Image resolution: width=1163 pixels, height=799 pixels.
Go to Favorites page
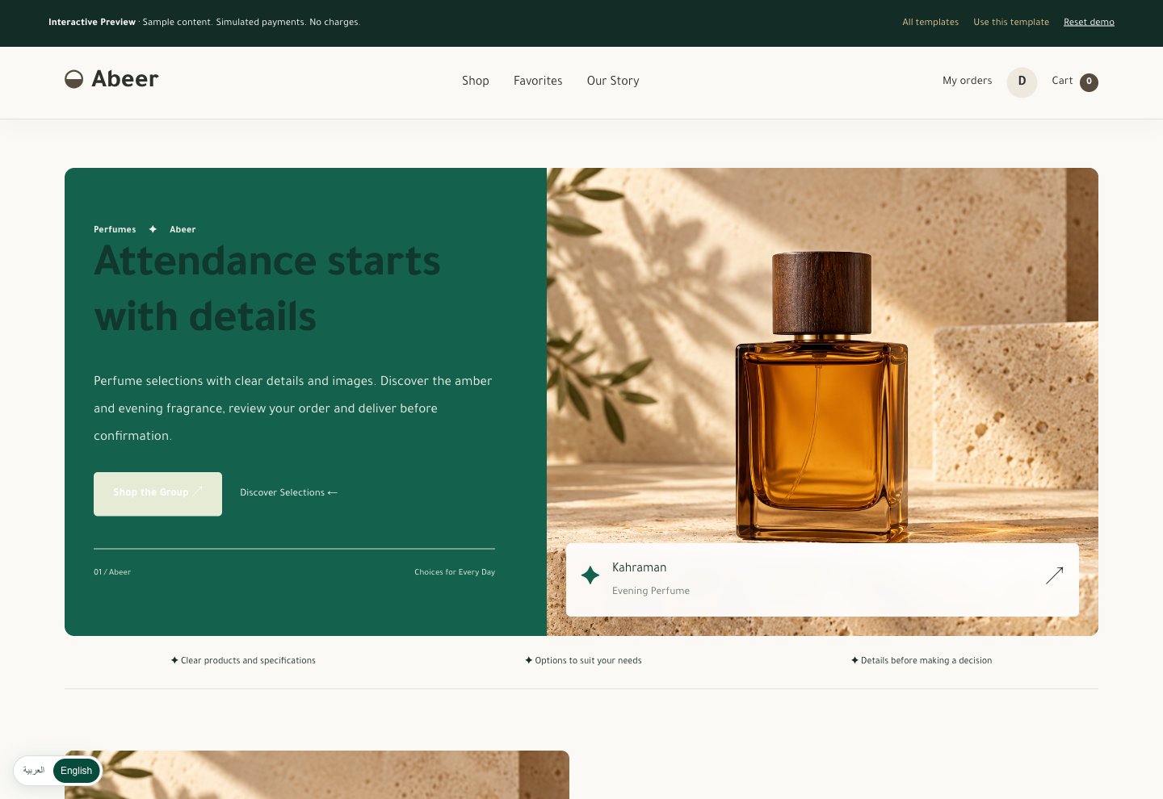[x=538, y=81]
